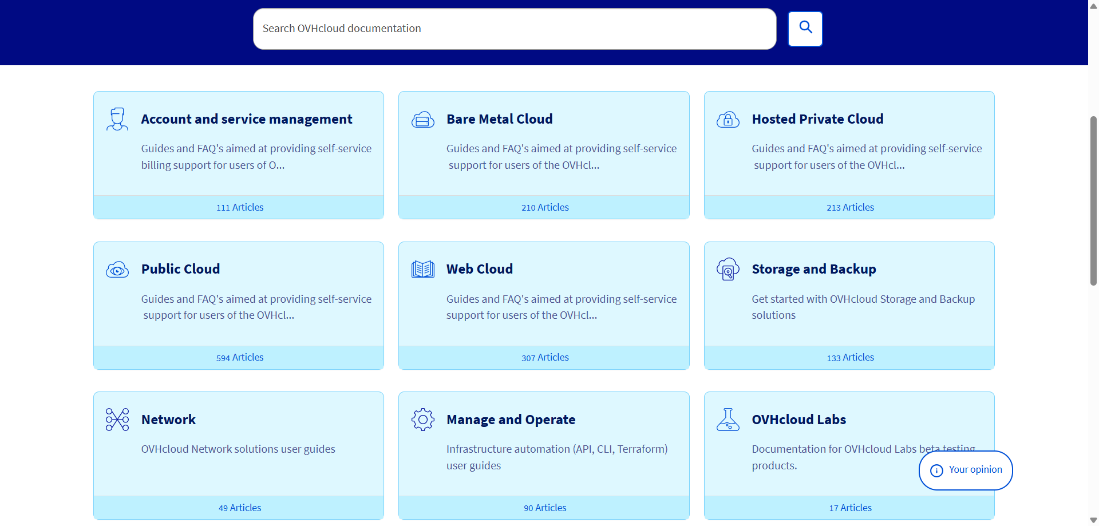Click the Account and service management person icon
Image resolution: width=1099 pixels, height=526 pixels.
(117, 119)
